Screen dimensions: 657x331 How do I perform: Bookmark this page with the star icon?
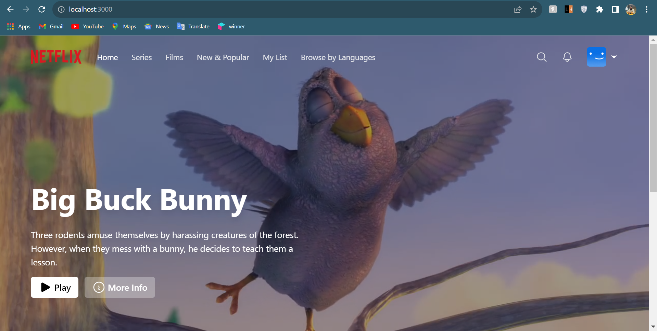point(533,9)
